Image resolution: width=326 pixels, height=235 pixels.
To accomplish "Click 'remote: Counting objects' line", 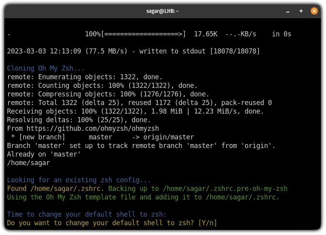I will [102, 85].
